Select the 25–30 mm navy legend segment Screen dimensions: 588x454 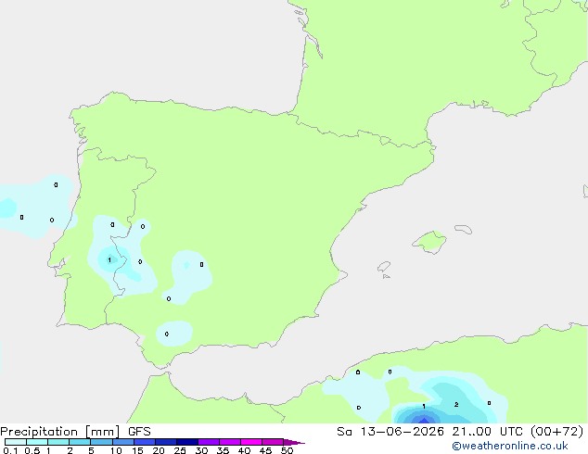tap(187, 442)
